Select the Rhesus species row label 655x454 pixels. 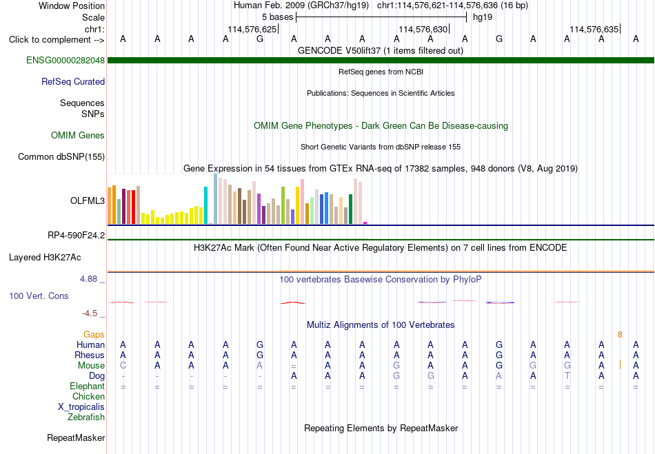pyautogui.click(x=89, y=355)
